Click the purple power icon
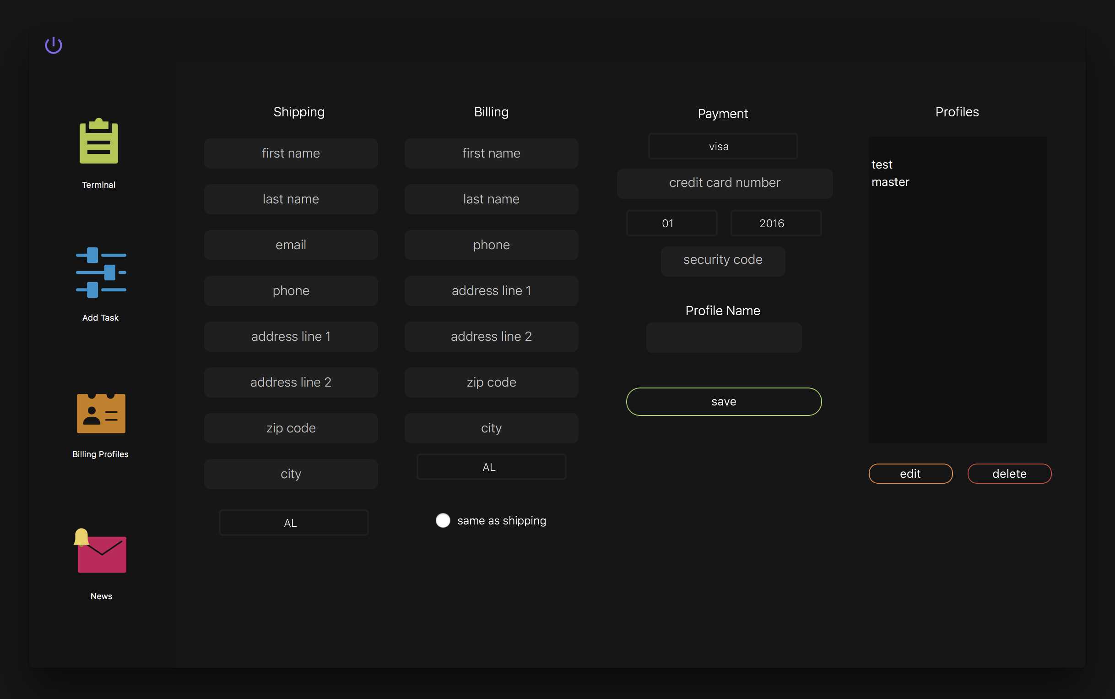The height and width of the screenshot is (699, 1115). tap(54, 45)
